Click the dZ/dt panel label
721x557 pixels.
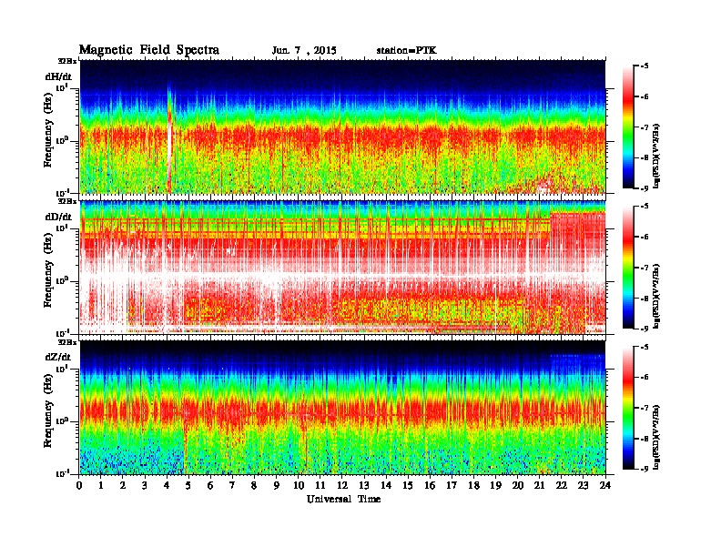pos(58,357)
